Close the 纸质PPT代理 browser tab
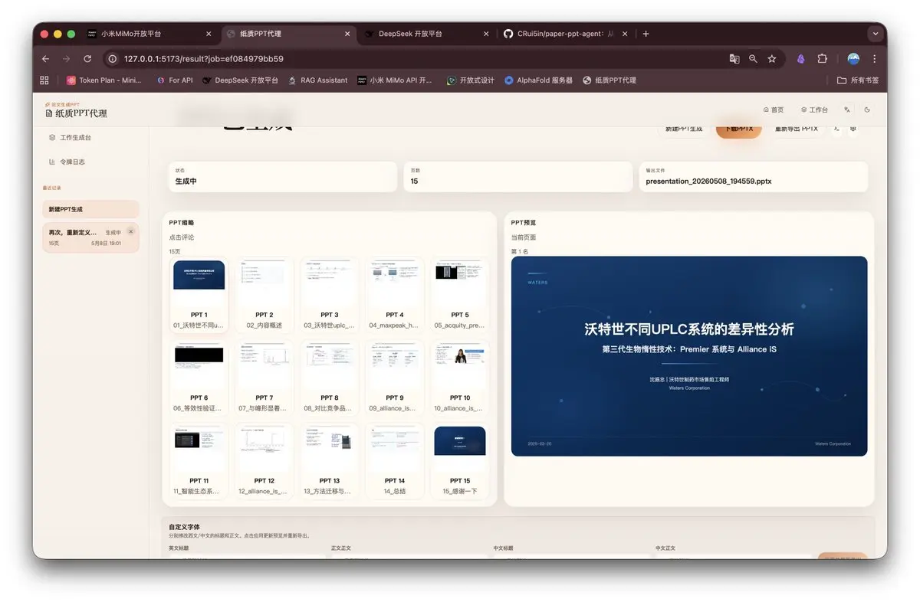The height and width of the screenshot is (602, 920). pos(347,34)
